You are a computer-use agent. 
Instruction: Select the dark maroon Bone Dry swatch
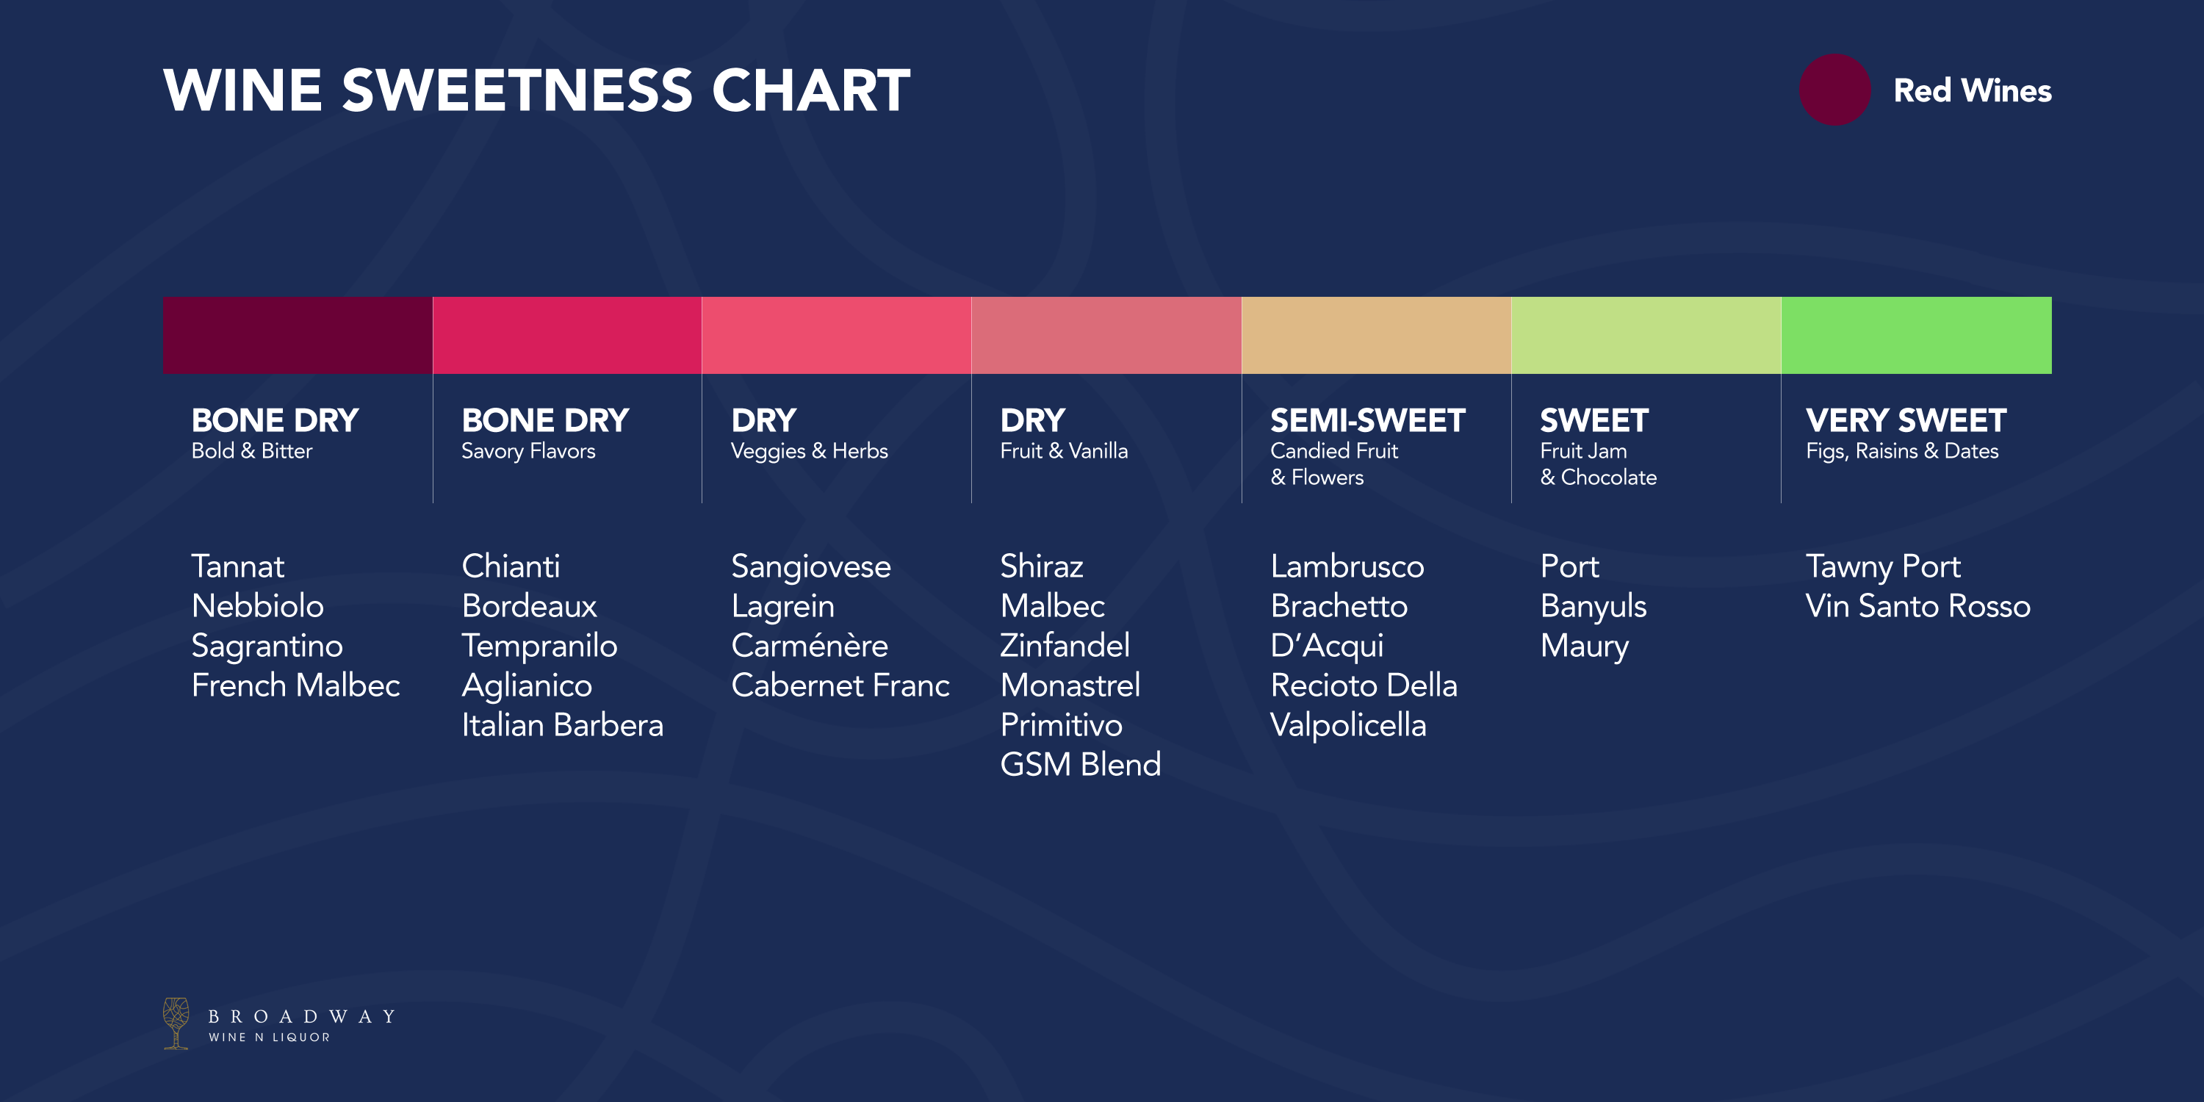[298, 336]
